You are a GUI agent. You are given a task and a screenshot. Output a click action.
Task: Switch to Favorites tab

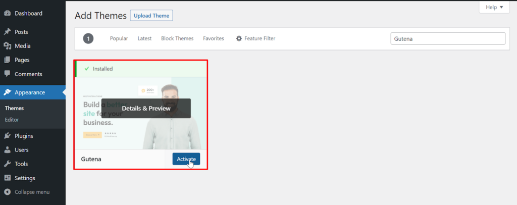(x=214, y=38)
